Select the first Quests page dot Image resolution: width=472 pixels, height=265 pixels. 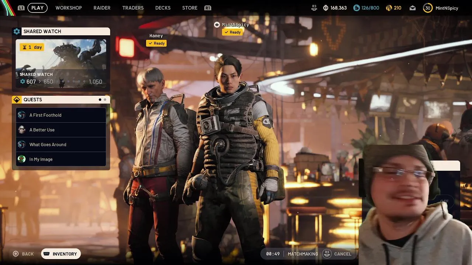100,100
